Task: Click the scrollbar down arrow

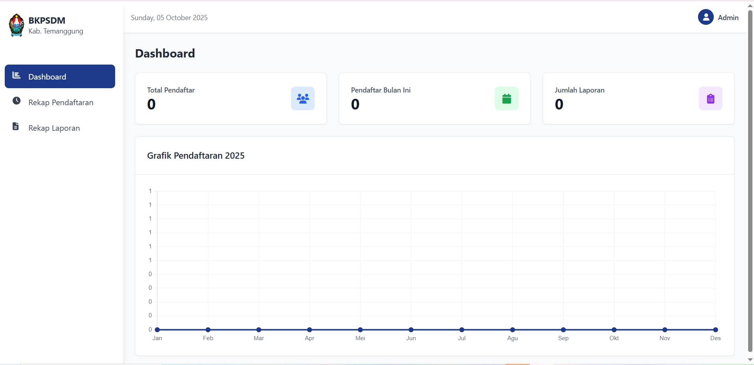Action: point(750,359)
